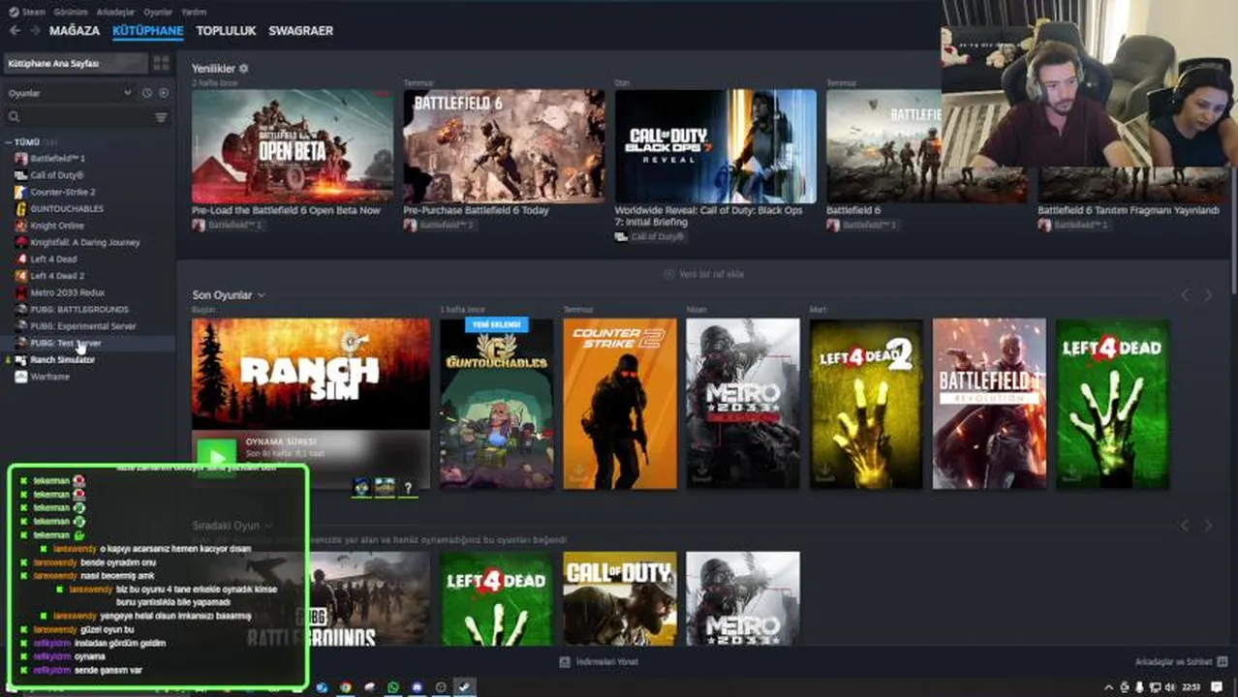Switch to the collections grid view icon
Screen dimensions: 1238x697
click(x=161, y=63)
